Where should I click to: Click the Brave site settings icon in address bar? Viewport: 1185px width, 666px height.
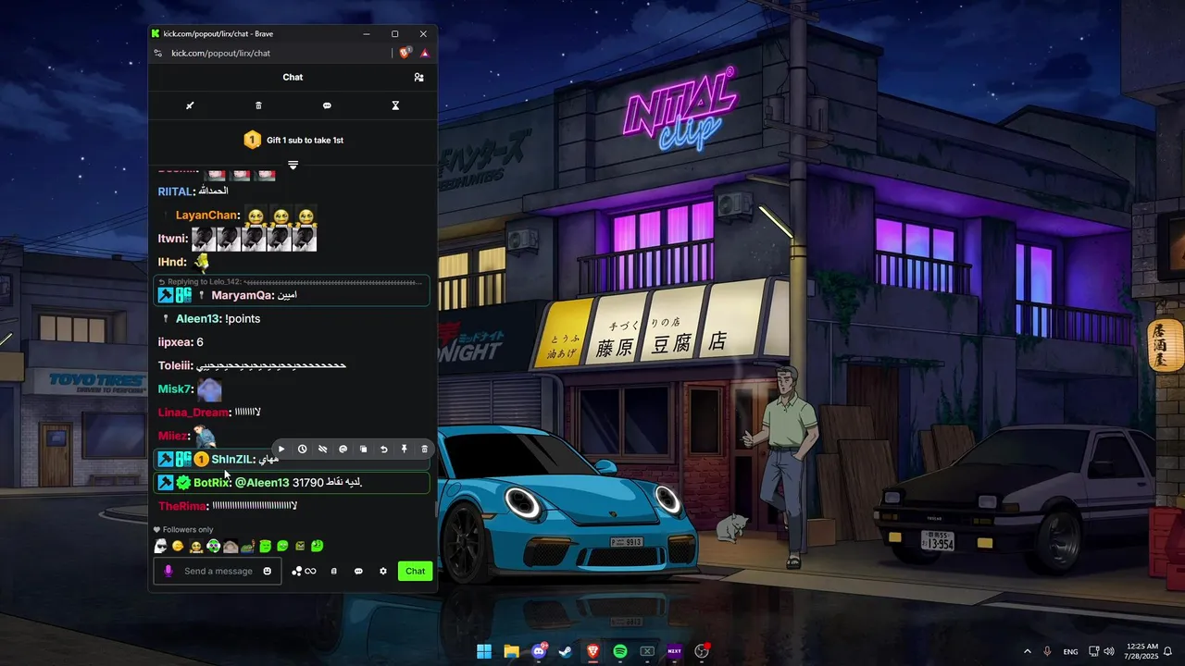[x=158, y=54]
